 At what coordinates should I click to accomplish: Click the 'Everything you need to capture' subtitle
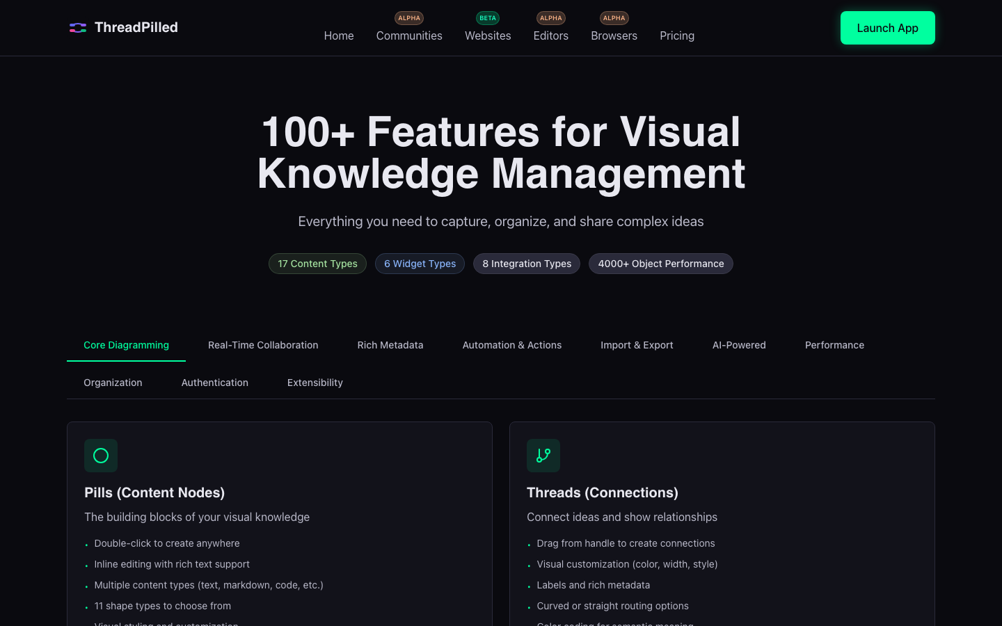pyautogui.click(x=501, y=221)
